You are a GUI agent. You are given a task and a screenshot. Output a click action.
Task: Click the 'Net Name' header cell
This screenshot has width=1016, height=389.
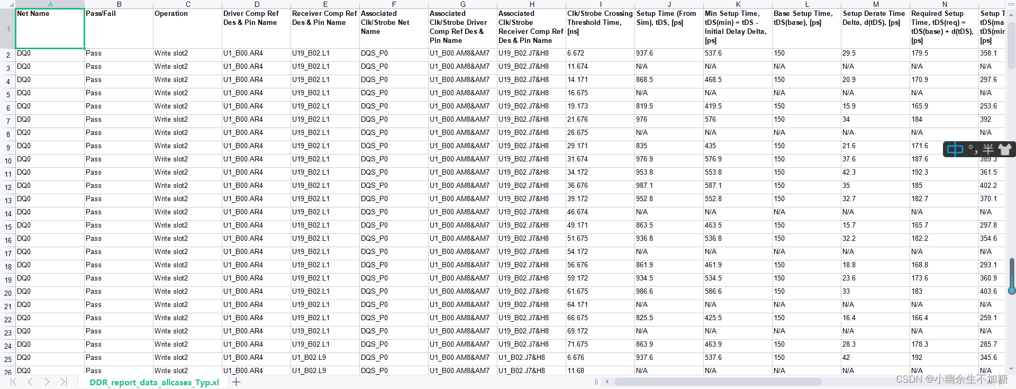(50, 29)
